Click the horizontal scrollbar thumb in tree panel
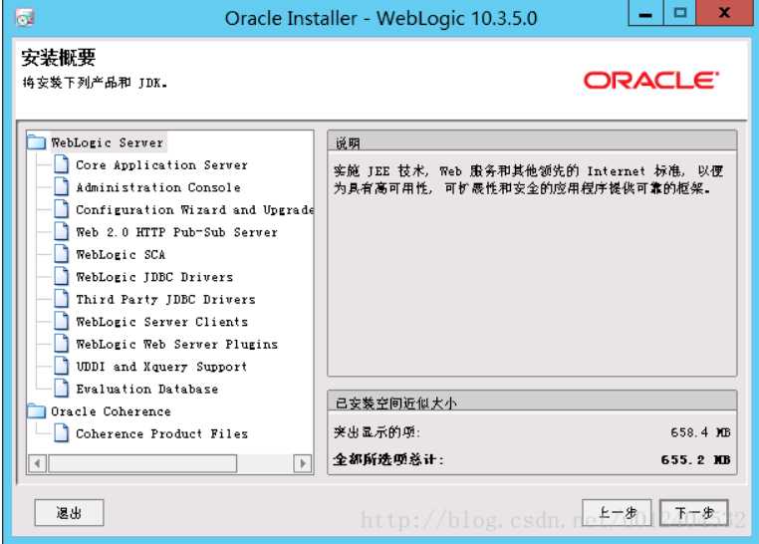The image size is (759, 544). (x=142, y=463)
